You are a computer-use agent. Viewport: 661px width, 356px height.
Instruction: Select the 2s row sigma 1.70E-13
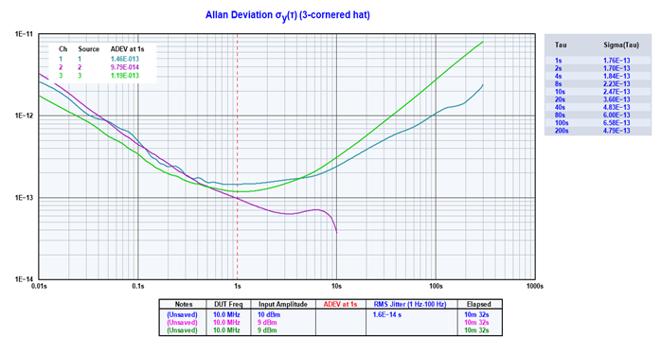click(616, 68)
